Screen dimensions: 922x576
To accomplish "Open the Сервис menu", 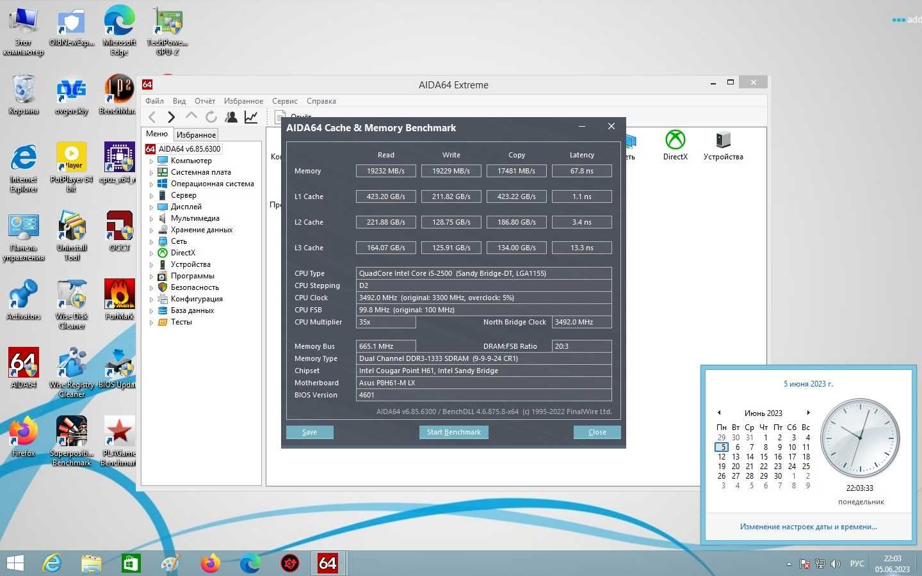I will [284, 101].
